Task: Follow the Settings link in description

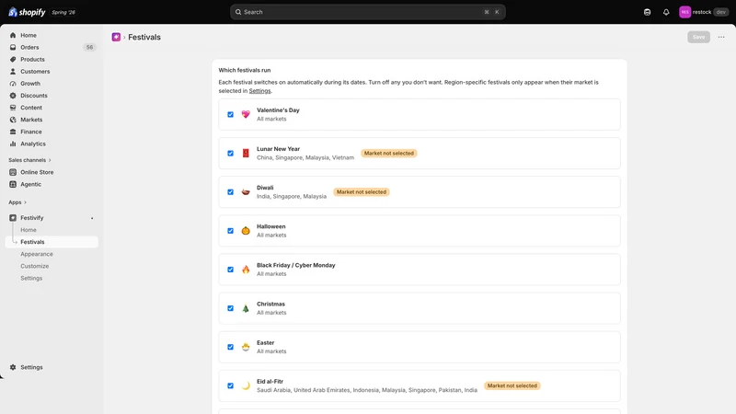Action: click(x=259, y=91)
